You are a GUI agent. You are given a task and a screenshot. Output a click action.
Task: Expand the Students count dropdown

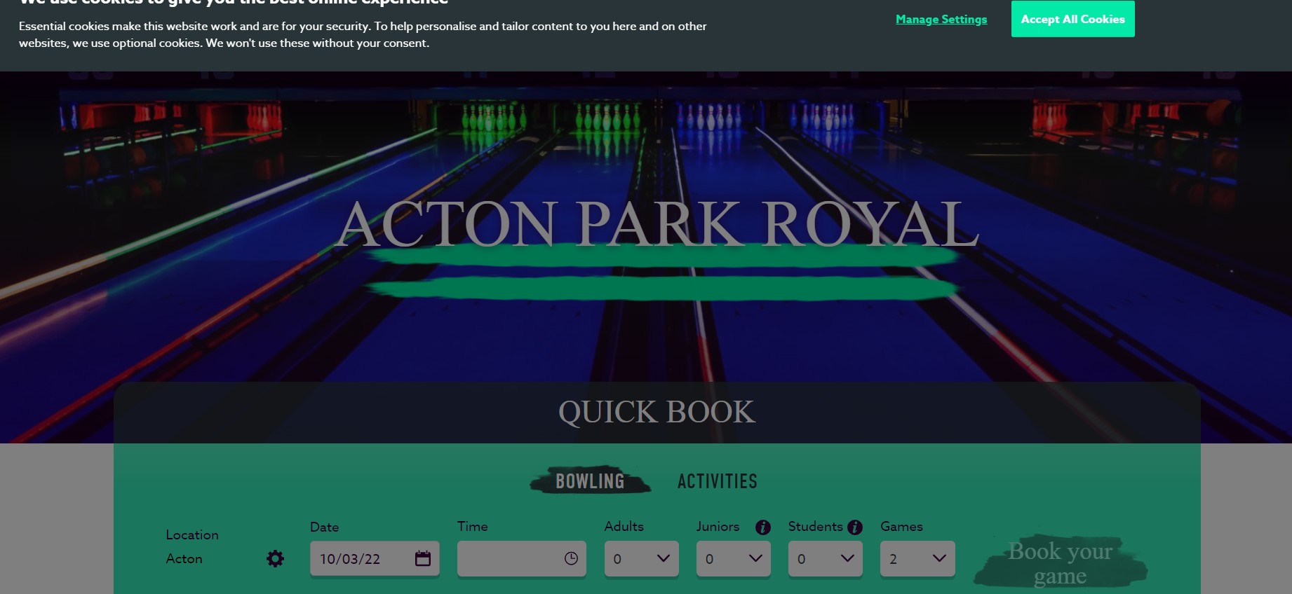825,558
